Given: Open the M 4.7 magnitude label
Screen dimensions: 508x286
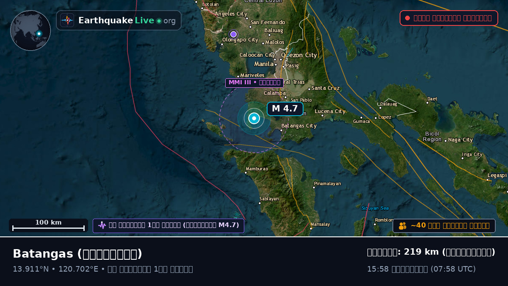Looking at the screenshot, I should click(x=285, y=109).
